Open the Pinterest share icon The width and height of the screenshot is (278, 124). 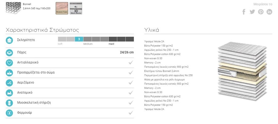(x=261, y=12)
